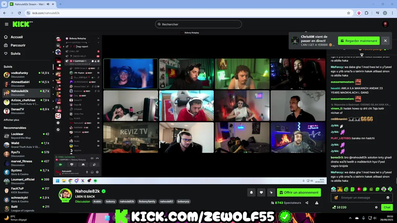Open the Discussion category link
Screen dimensions: 397x223
[83, 202]
